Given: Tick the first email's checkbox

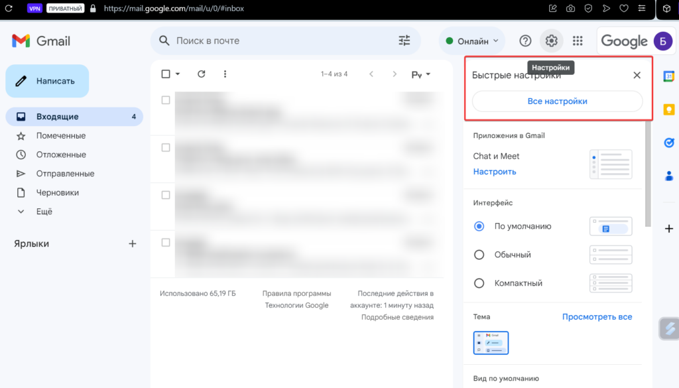Looking at the screenshot, I should (165, 100).
